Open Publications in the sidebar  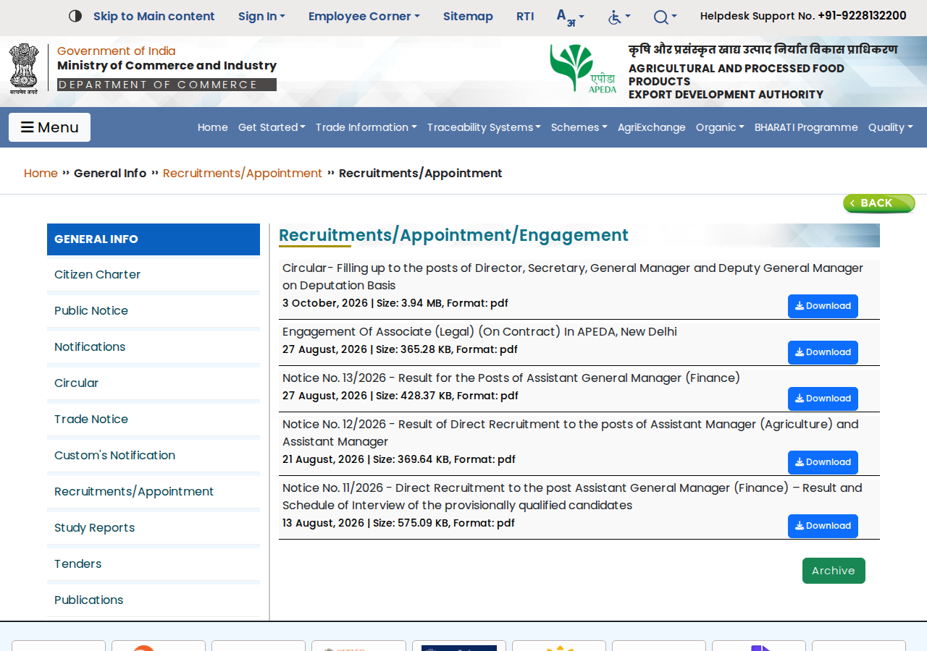tap(154, 600)
